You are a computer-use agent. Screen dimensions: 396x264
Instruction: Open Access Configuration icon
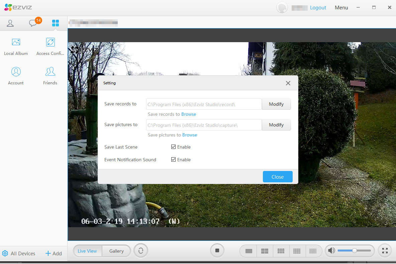pyautogui.click(x=50, y=42)
